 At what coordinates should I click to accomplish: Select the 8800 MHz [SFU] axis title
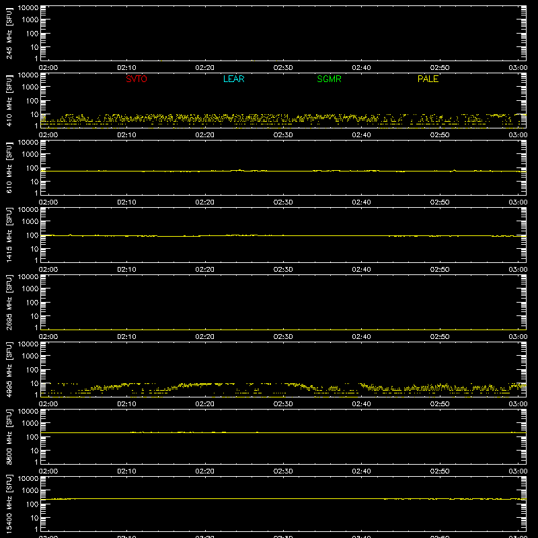coord(9,436)
